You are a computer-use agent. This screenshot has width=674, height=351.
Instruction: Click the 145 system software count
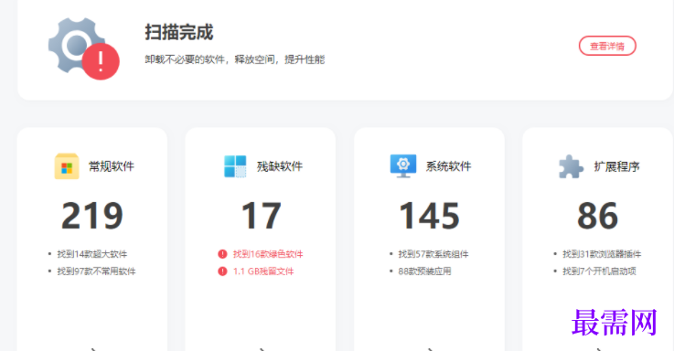coord(430,216)
